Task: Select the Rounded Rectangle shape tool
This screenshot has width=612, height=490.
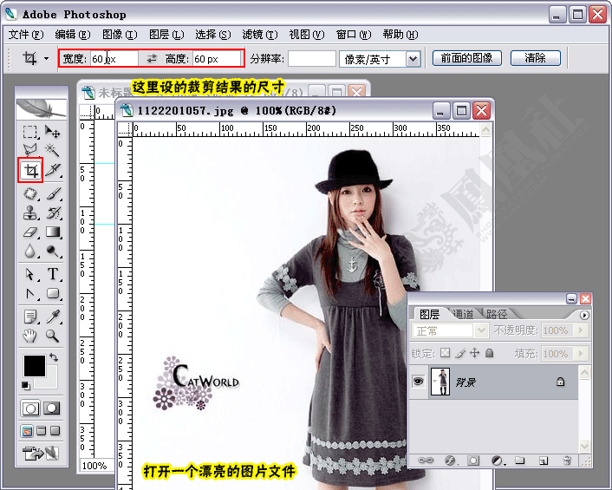Action: (53, 293)
